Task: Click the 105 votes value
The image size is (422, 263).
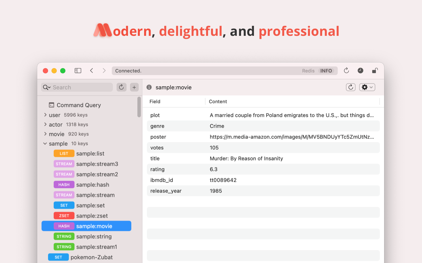Action: pyautogui.click(x=214, y=148)
